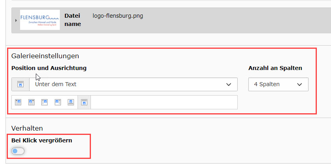Open the 'Unter dem Text' position dropdown
331x164 pixels.
click(133, 84)
